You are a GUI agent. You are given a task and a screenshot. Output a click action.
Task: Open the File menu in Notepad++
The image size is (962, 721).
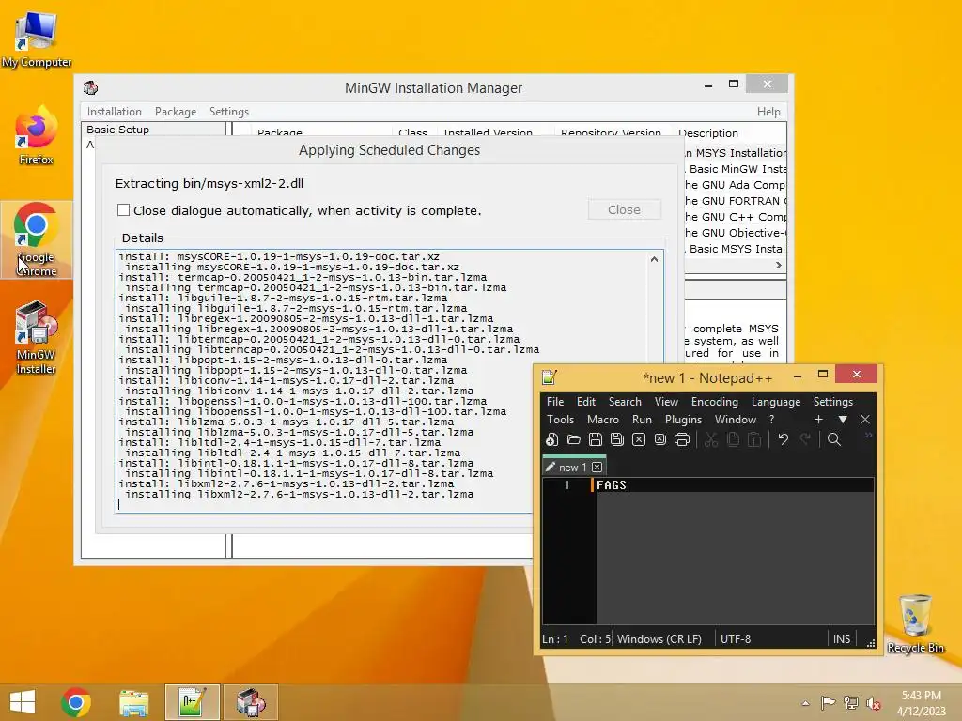(x=555, y=402)
